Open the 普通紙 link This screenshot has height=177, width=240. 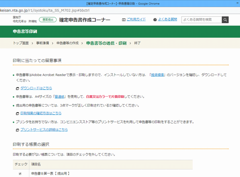(x=60, y=97)
